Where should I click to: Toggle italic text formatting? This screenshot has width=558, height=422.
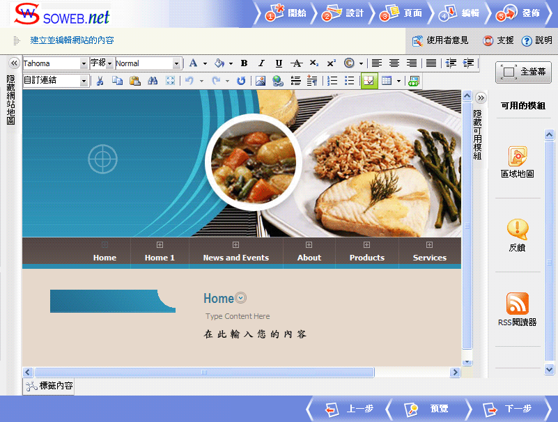[261, 63]
